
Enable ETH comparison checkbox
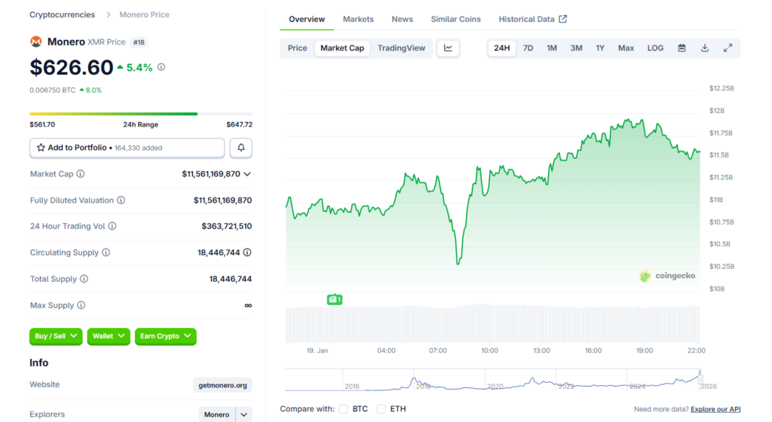pos(381,409)
